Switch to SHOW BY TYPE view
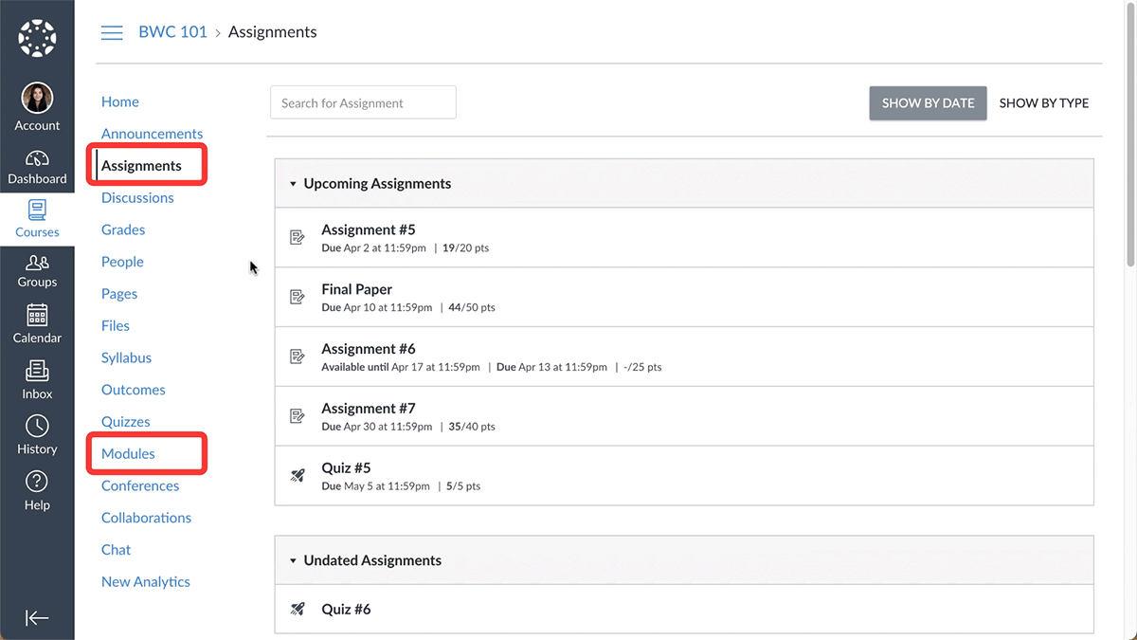 click(x=1043, y=102)
